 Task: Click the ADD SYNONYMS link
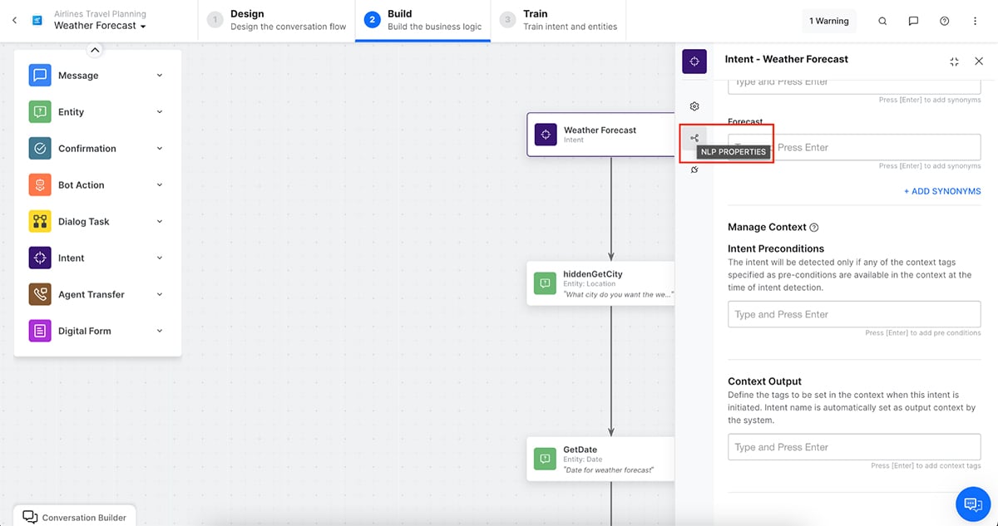point(942,191)
